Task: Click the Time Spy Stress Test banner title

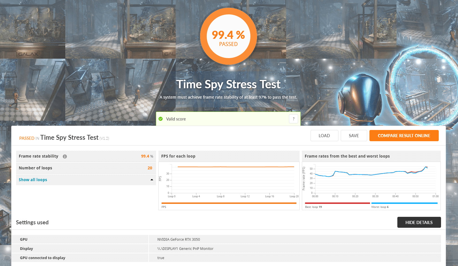Action: pyautogui.click(x=229, y=84)
